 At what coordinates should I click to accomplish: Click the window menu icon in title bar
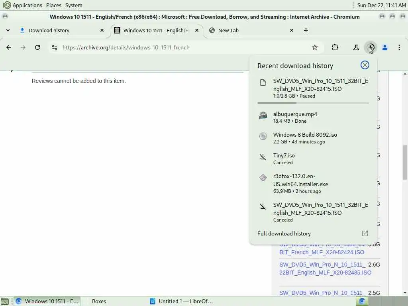[5, 16]
